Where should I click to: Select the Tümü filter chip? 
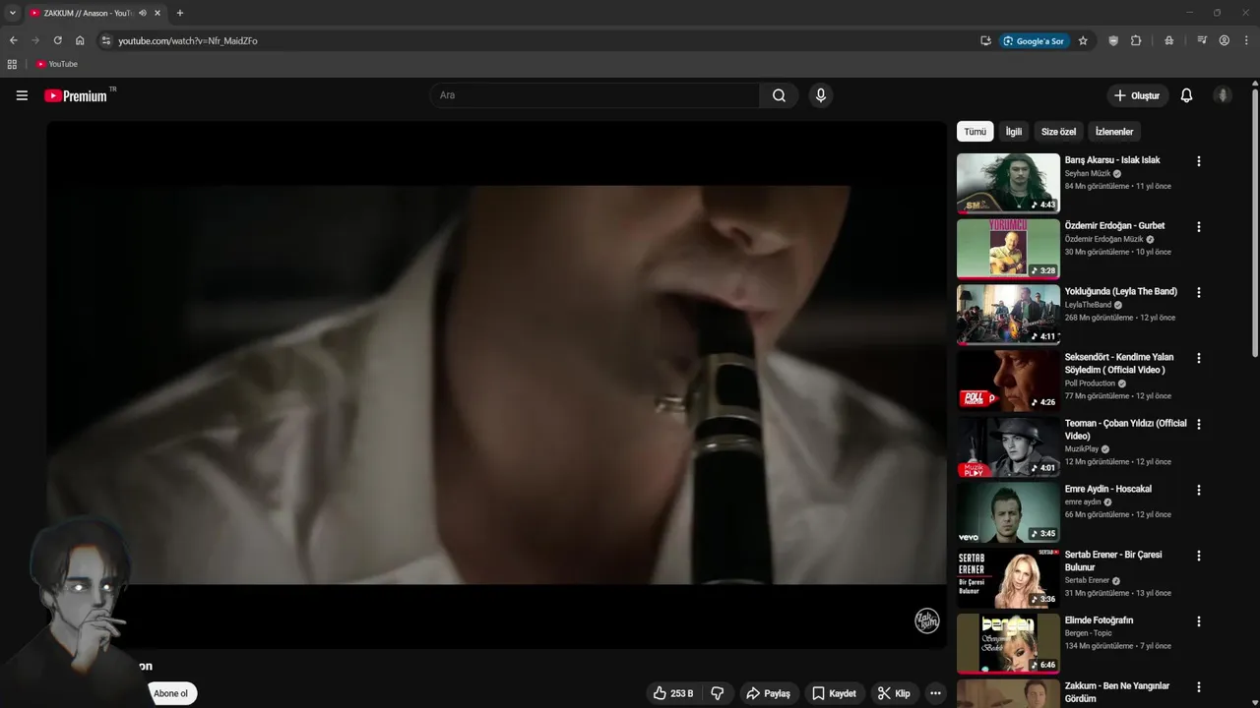(975, 132)
